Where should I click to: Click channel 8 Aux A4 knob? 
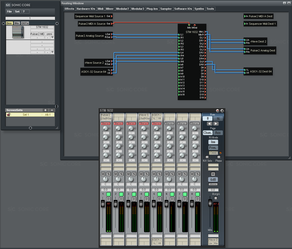pos(194,155)
